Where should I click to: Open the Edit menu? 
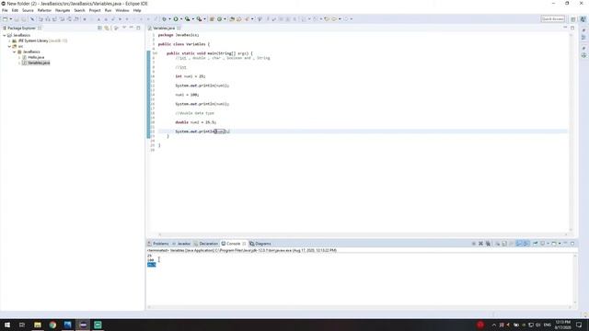pyautogui.click(x=15, y=10)
